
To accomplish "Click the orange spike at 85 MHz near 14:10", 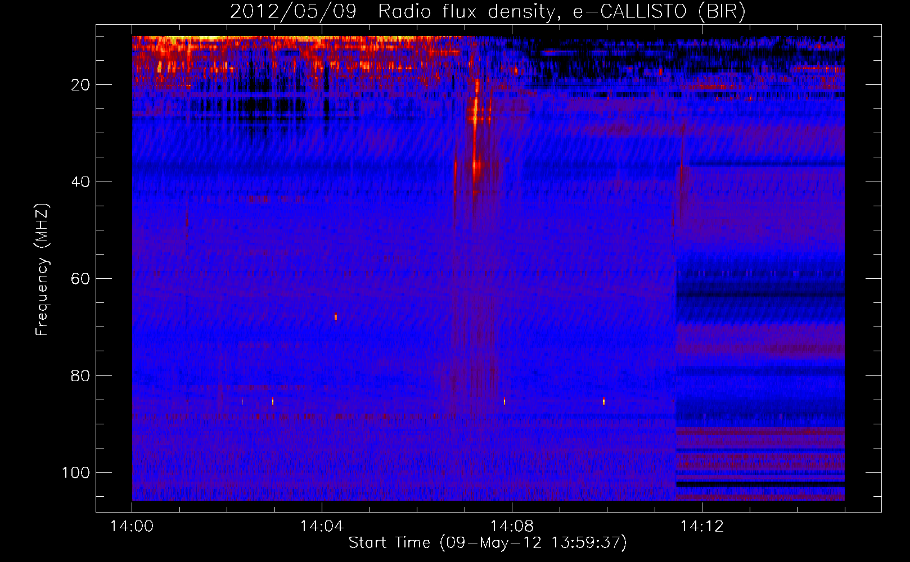I will [603, 401].
